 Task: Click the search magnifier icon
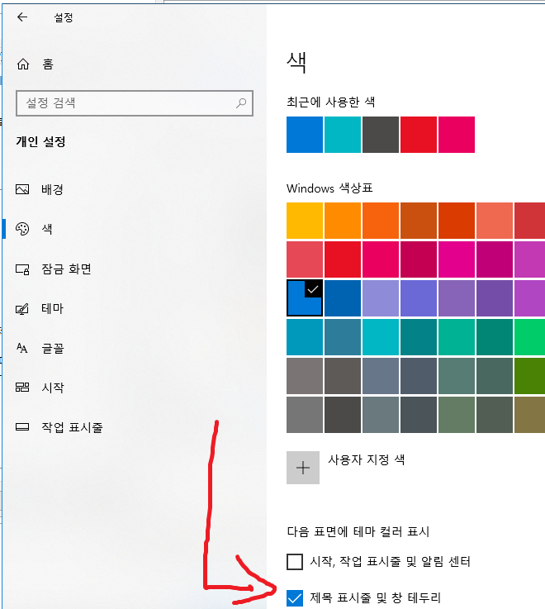pyautogui.click(x=241, y=103)
